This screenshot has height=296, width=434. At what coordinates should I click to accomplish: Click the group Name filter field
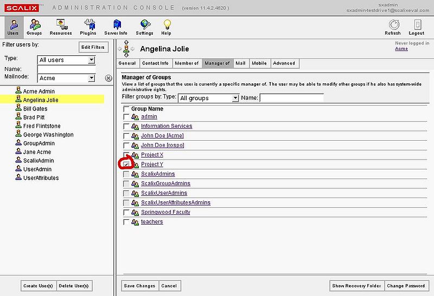[291, 98]
